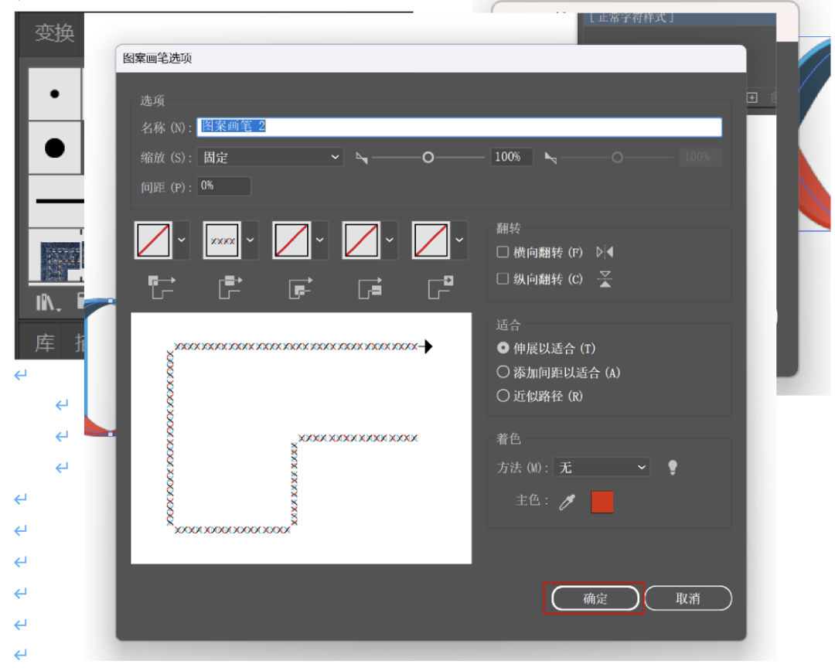Screen dimensions: 835x671
Task: Click the side tile icon
Action: (x=230, y=287)
